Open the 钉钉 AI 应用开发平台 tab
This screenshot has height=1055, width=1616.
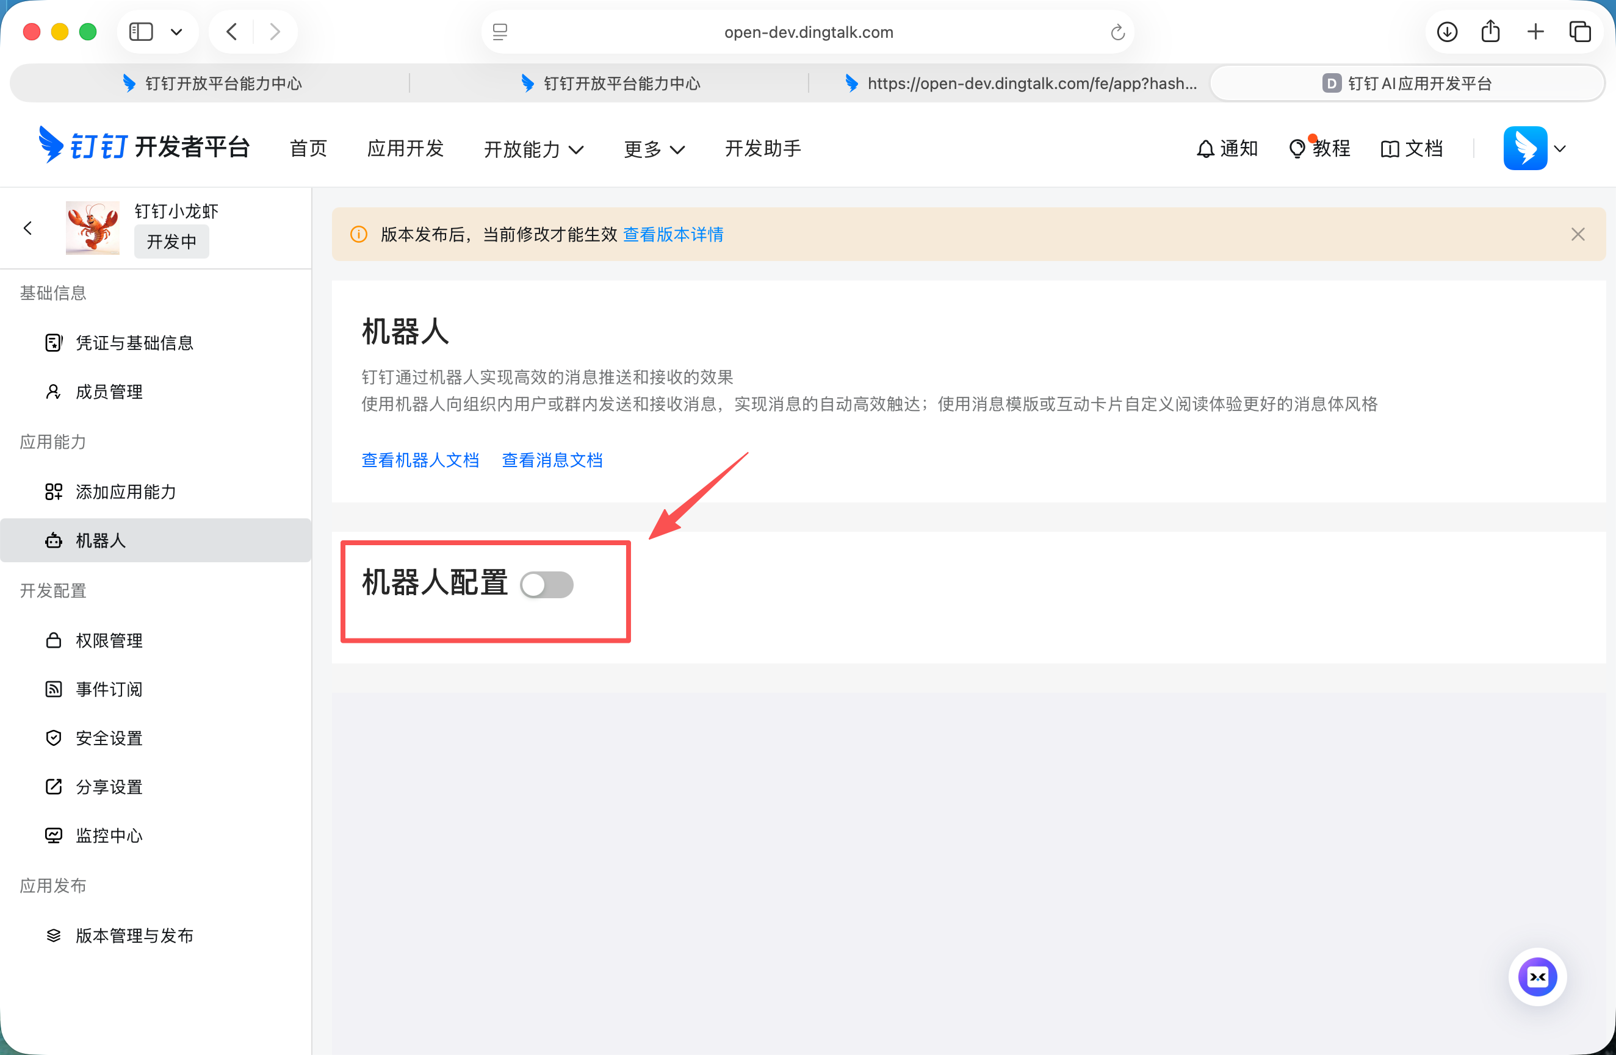(x=1409, y=83)
